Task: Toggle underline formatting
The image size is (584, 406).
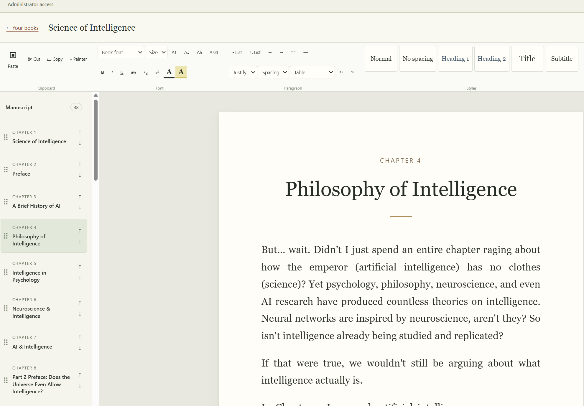Action: pos(122,72)
